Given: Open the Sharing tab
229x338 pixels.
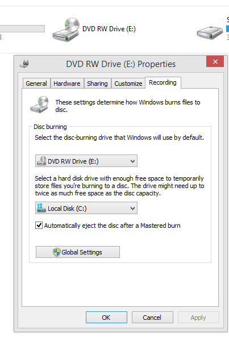Looking at the screenshot, I should point(97,84).
